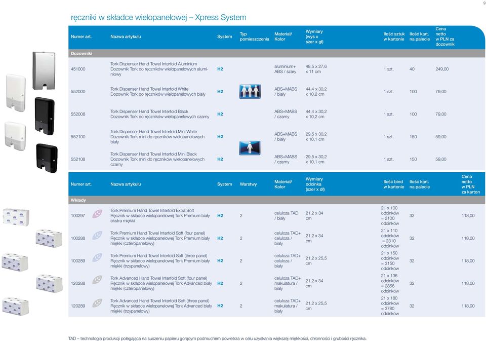Click Tork Premium Hand Towel Interfold Extra Soft

point(152,210)
